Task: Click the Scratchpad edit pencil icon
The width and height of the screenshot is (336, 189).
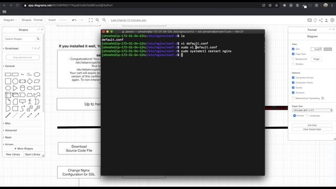Action: [39, 48]
